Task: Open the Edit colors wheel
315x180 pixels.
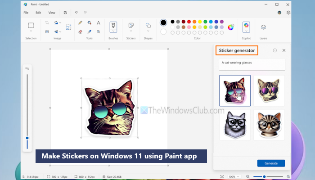Action: click(231, 27)
